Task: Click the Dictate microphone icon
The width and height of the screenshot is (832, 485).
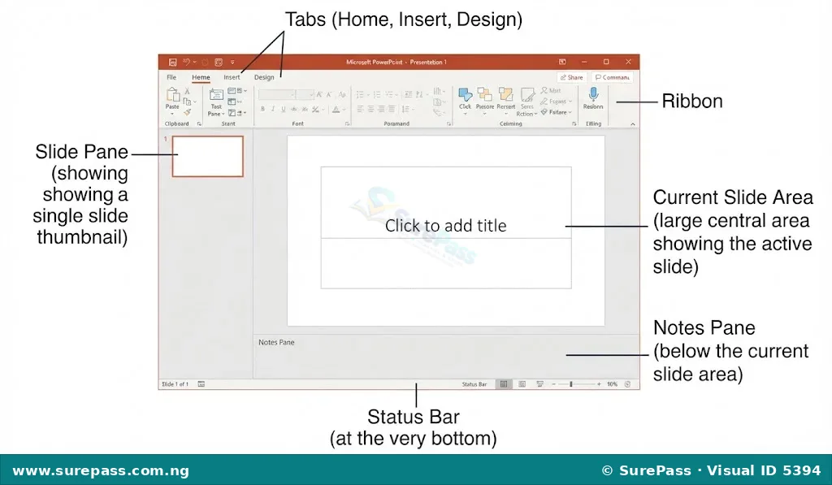Action: click(x=593, y=94)
